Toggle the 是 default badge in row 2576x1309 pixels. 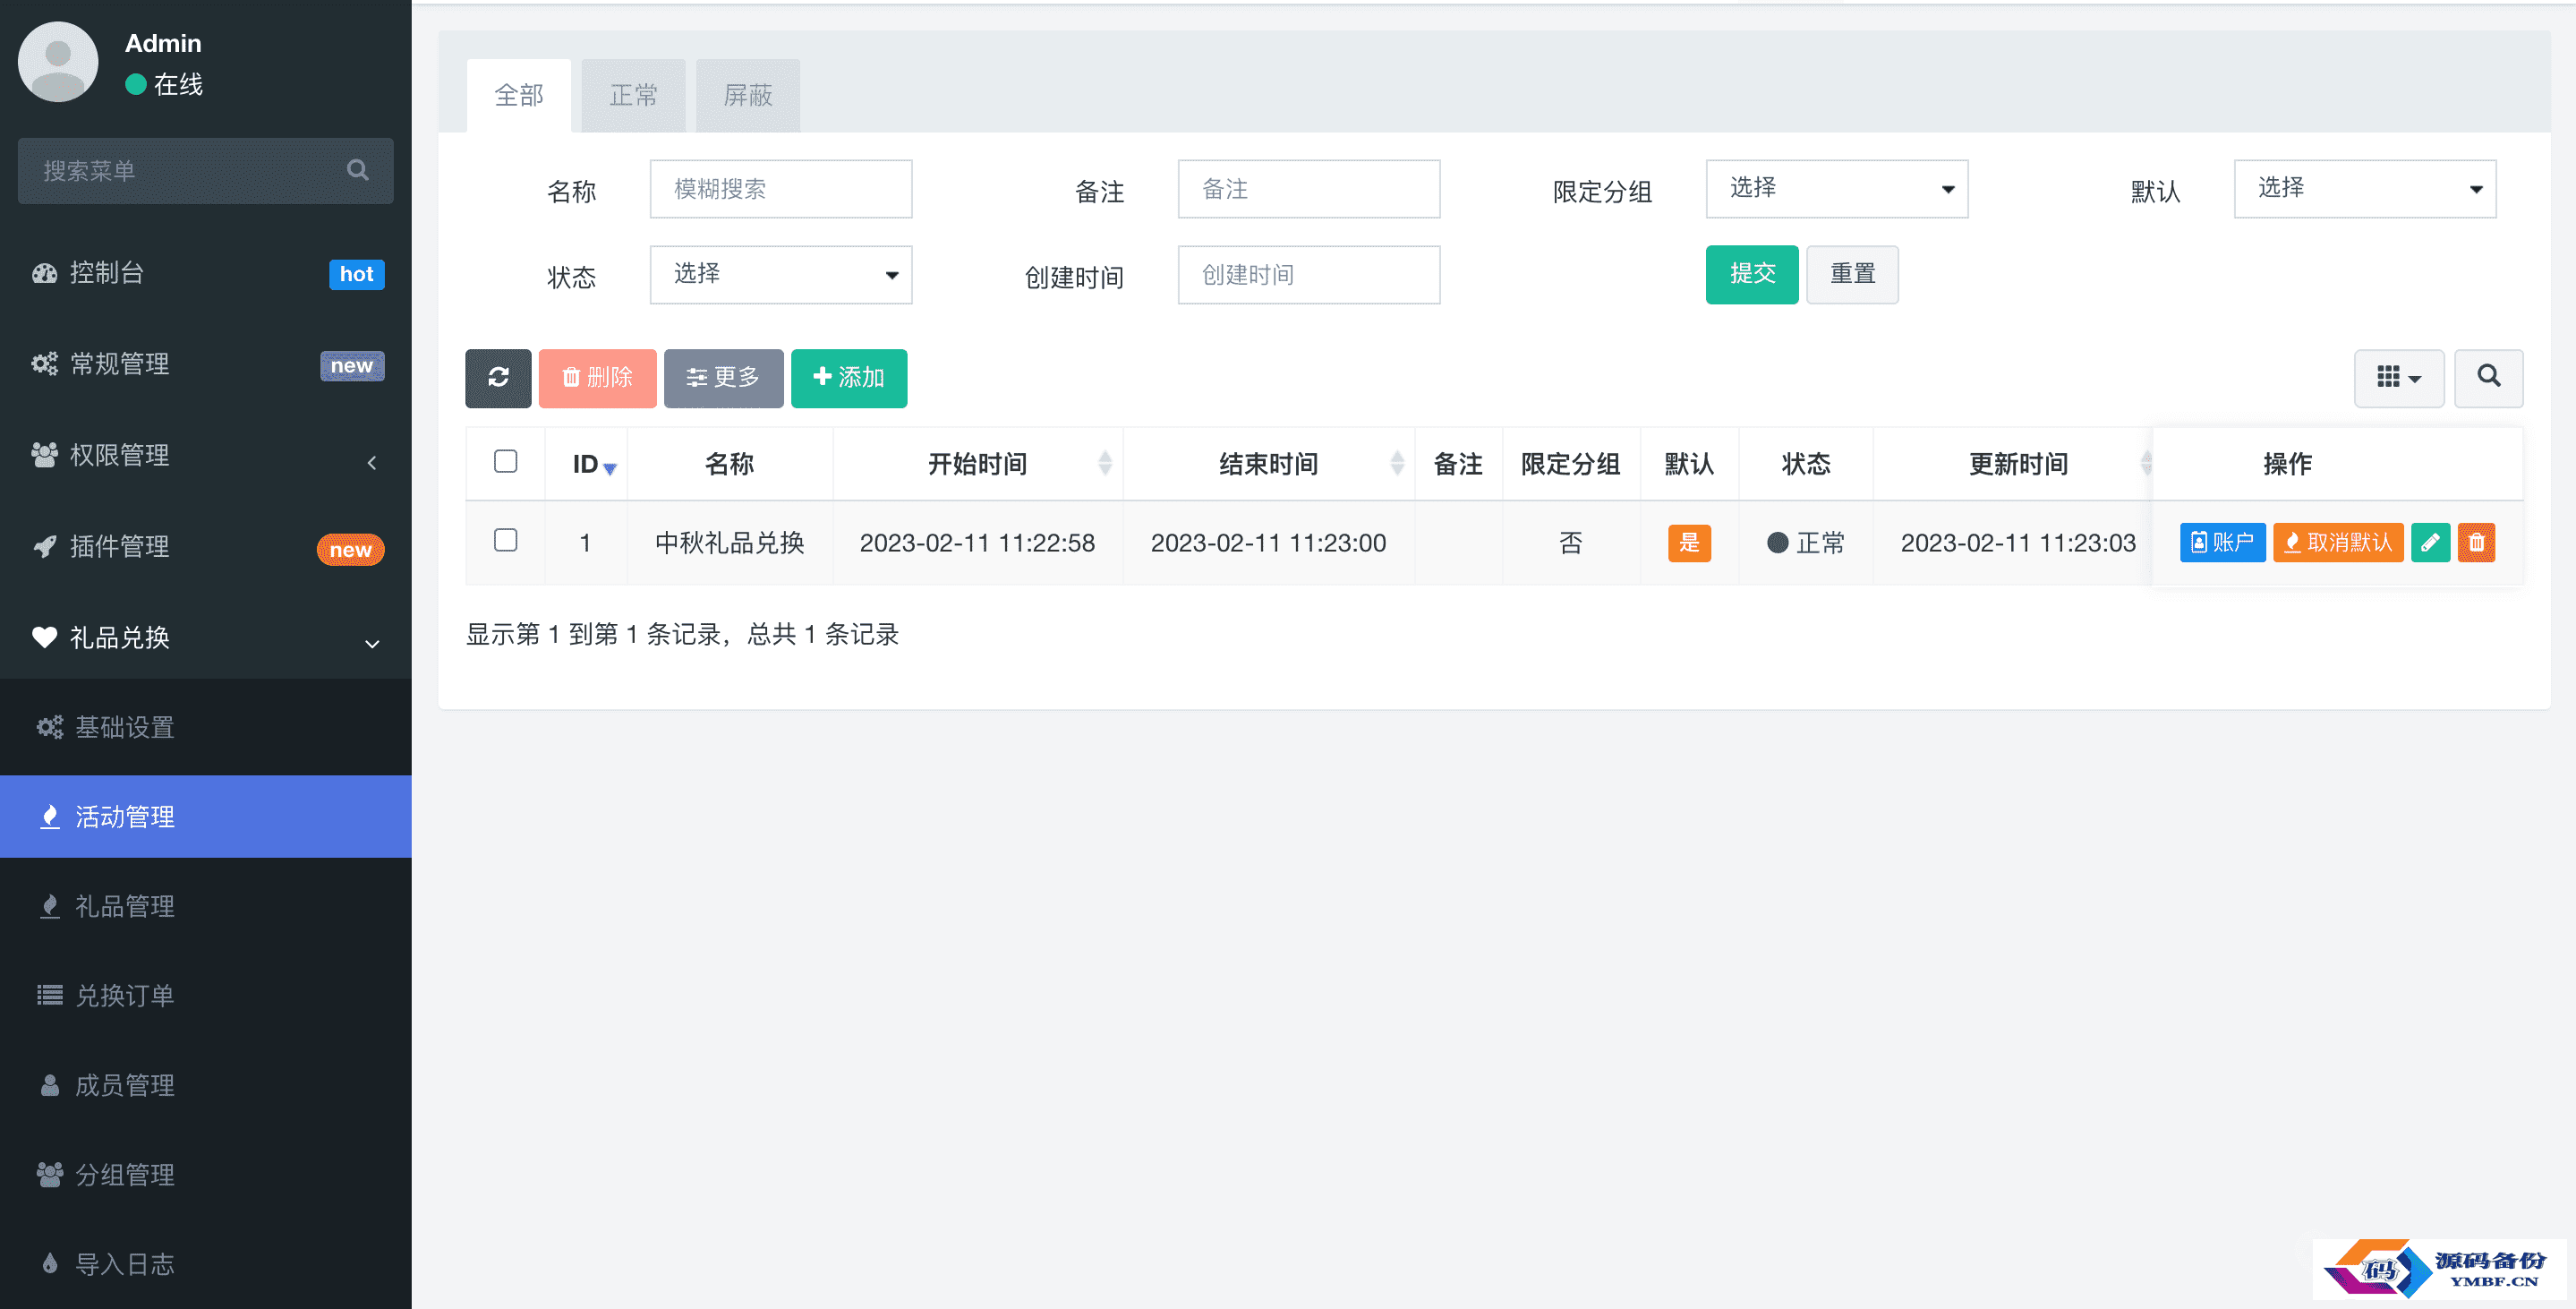pos(1689,543)
